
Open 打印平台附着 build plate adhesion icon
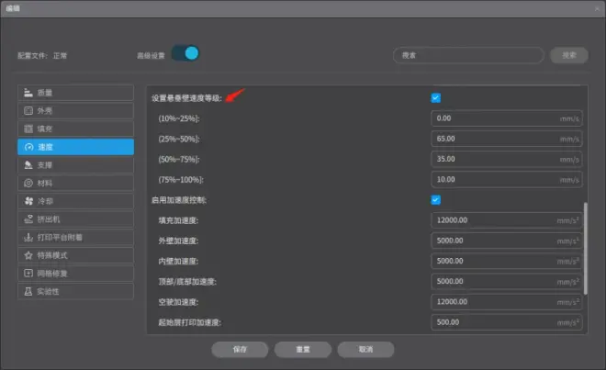click(28, 238)
